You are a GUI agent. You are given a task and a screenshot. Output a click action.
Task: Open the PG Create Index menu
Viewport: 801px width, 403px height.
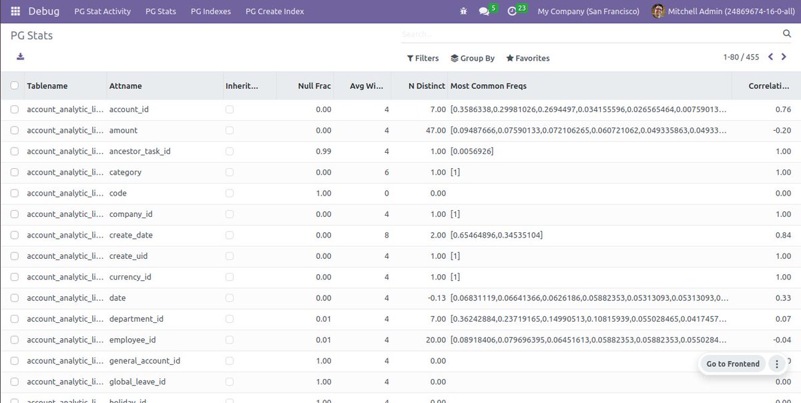click(x=274, y=11)
